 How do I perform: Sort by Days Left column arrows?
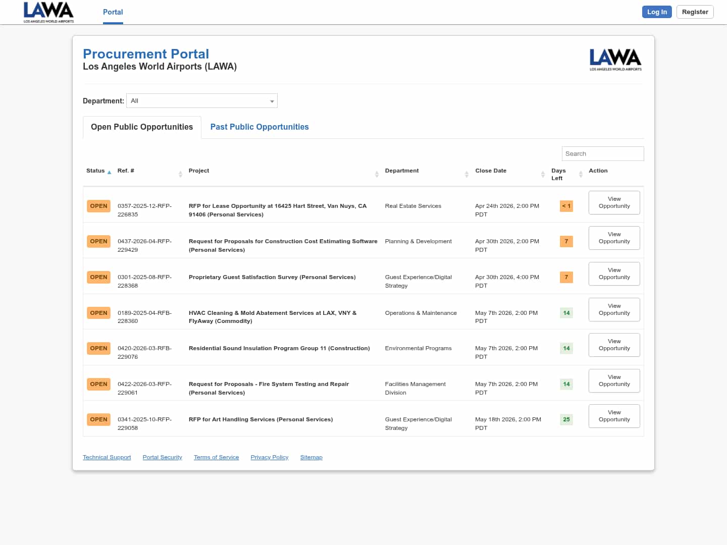point(581,174)
